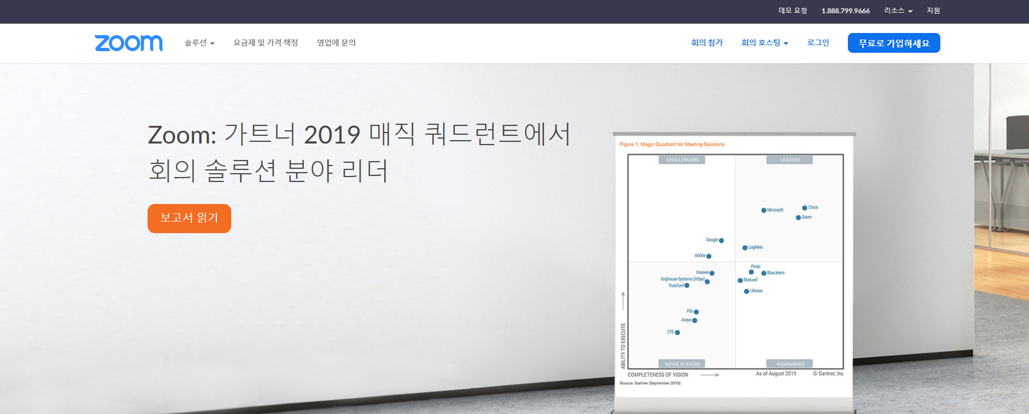
Task: Click the hero headline about 가트너 2019
Action: pos(360,152)
